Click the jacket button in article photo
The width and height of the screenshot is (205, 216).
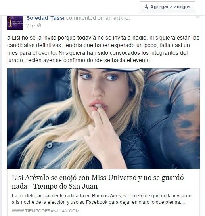(x=50, y=145)
